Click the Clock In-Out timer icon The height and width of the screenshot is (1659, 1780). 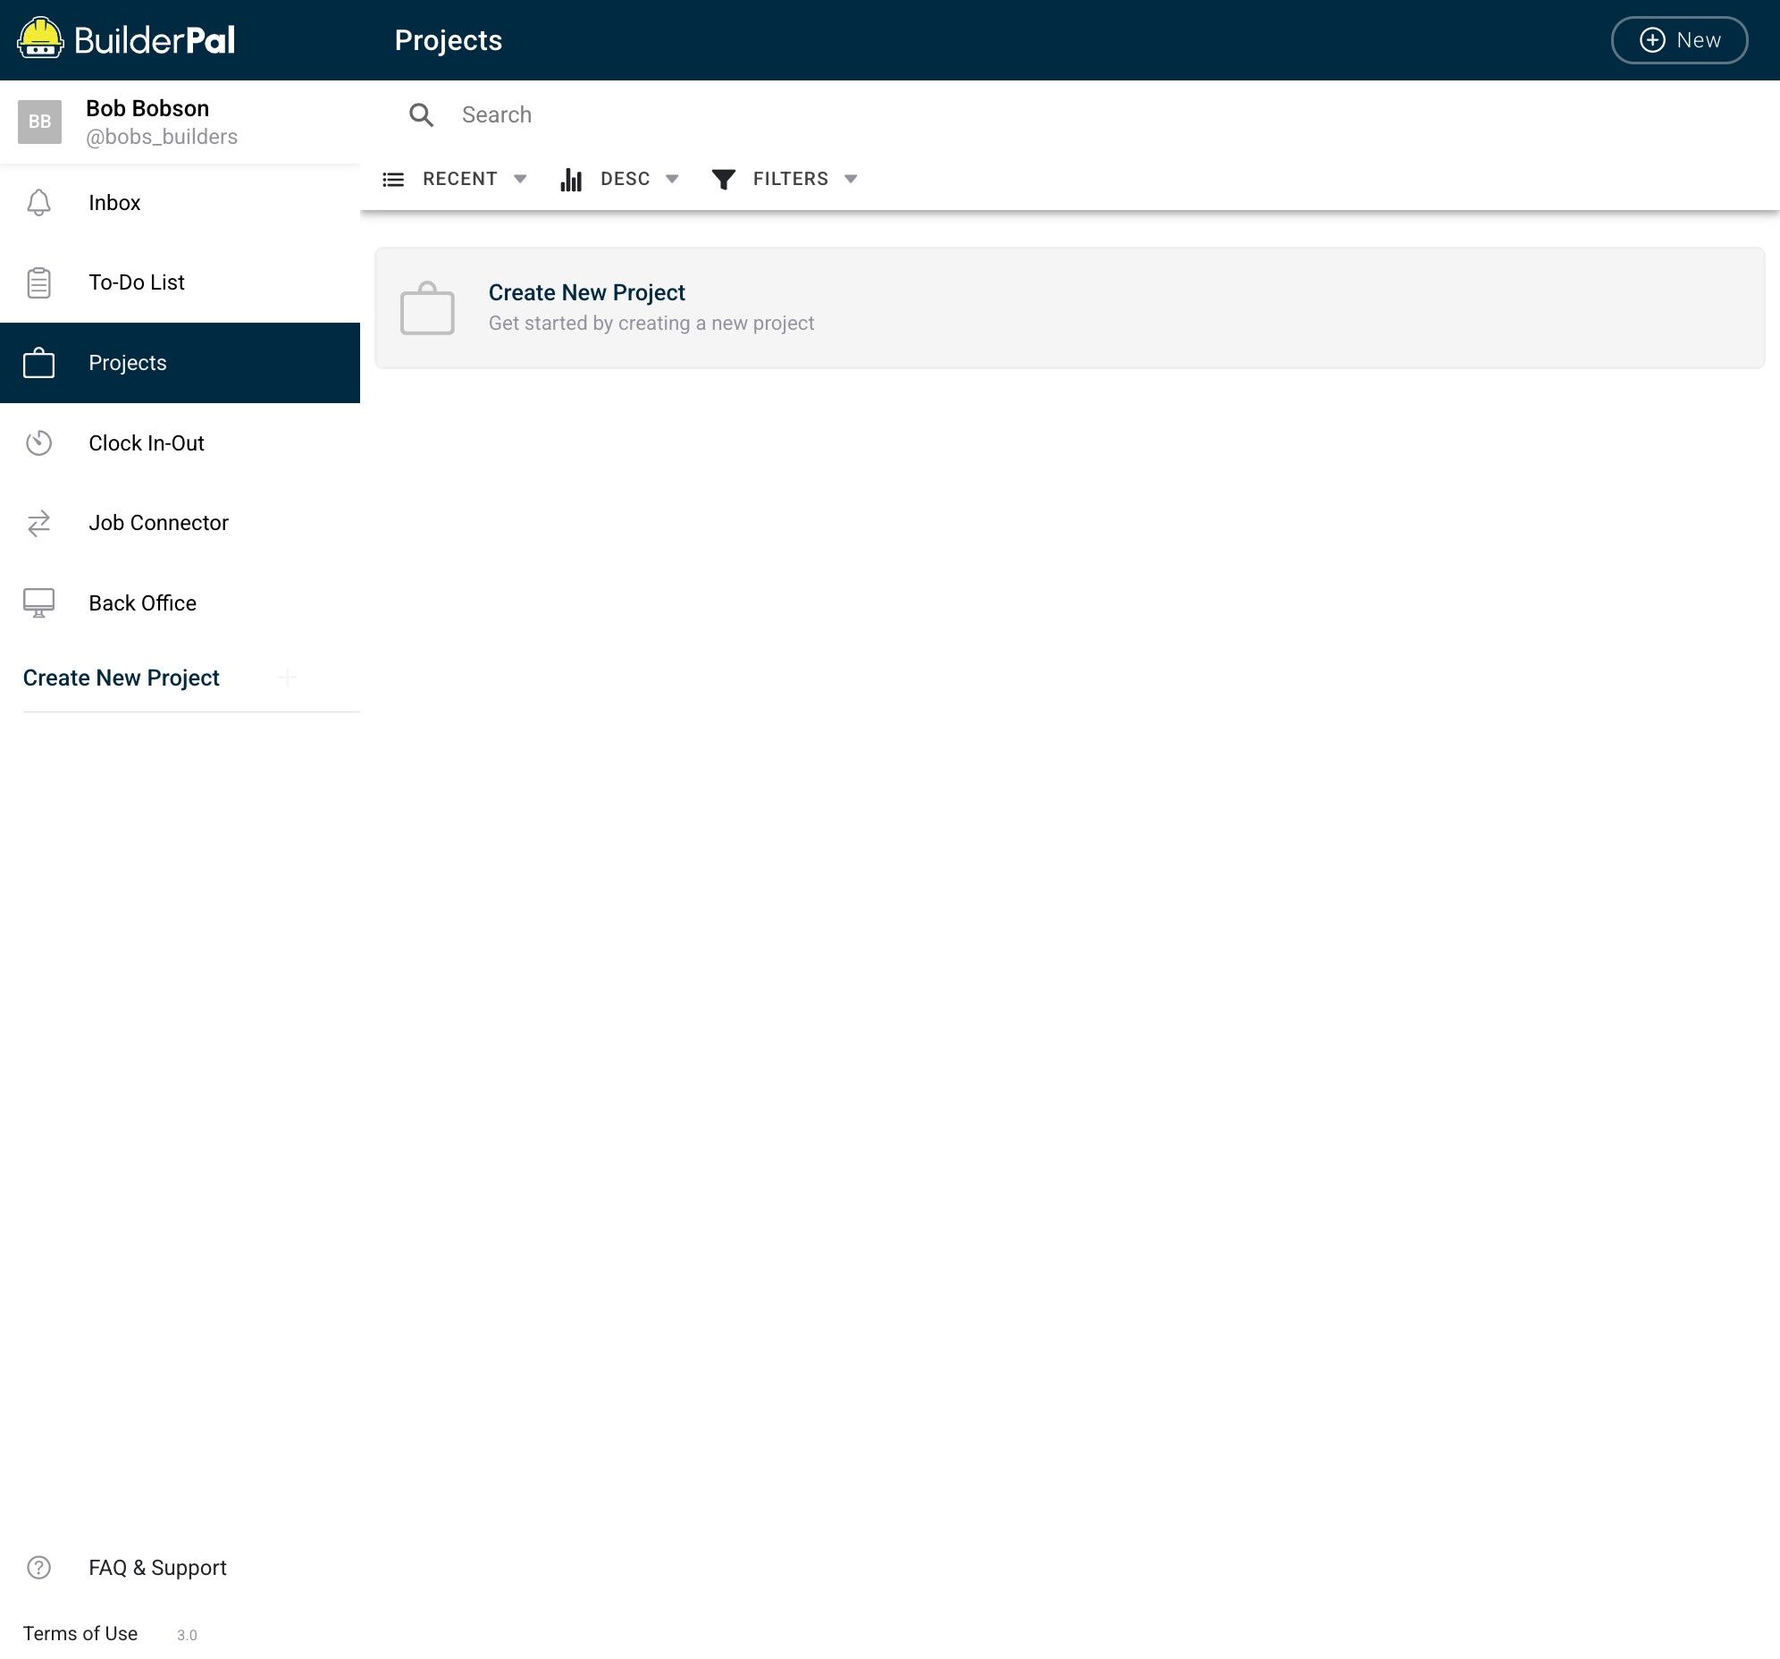click(38, 443)
